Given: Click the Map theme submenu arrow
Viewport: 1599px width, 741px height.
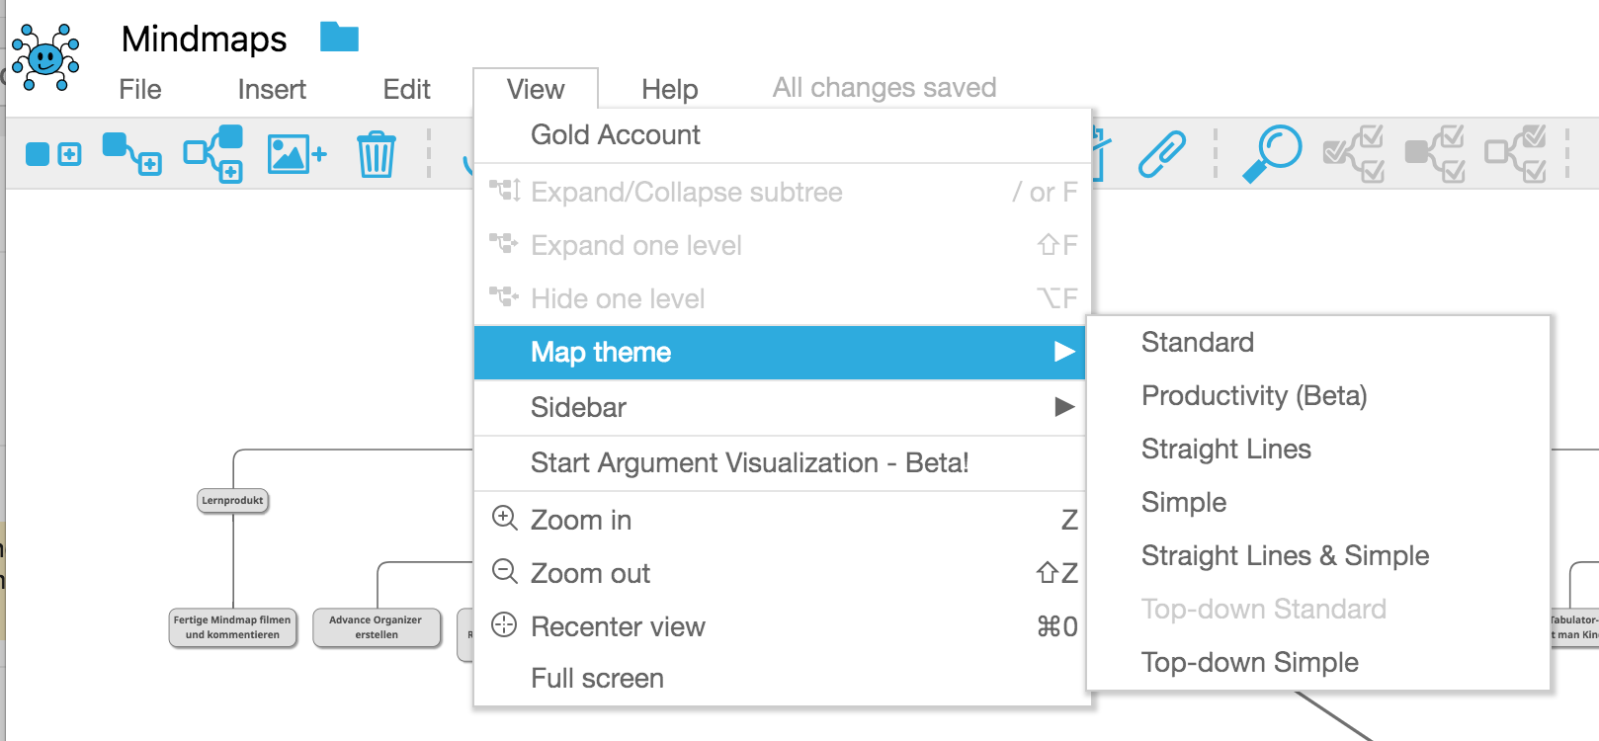Looking at the screenshot, I should 1064,352.
